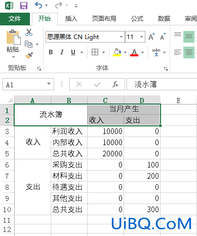Apply the red font color
197x236 pixels.
coord(134,52)
